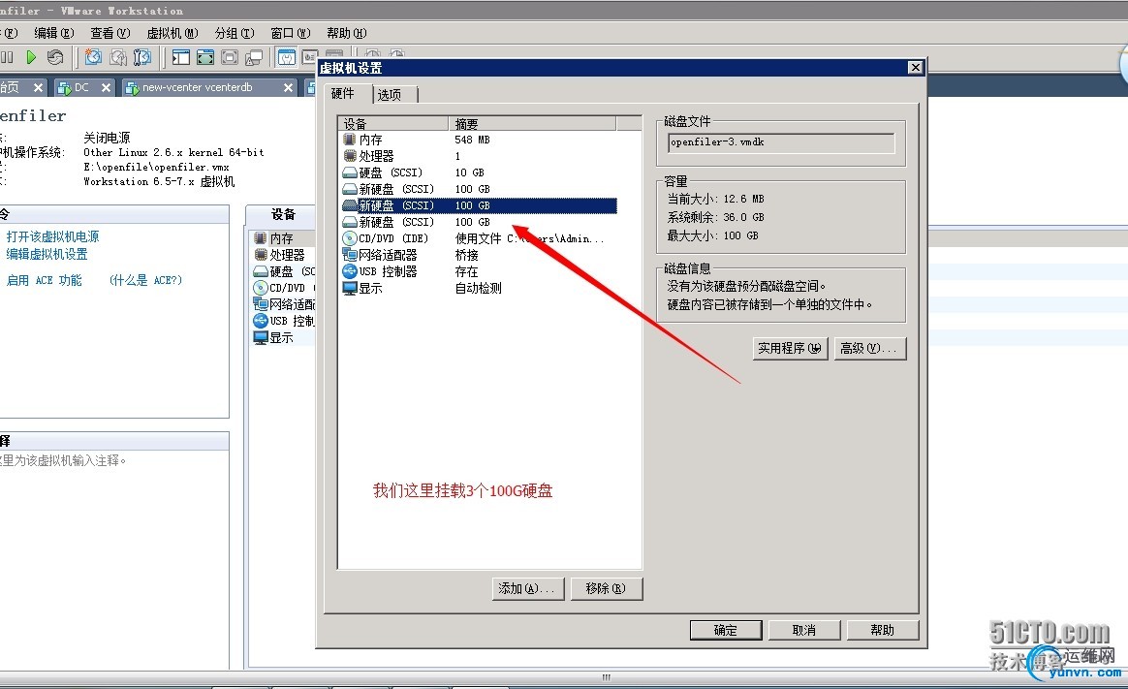
Task: Open the 实用程序(U) dropdown button
Action: click(x=790, y=348)
